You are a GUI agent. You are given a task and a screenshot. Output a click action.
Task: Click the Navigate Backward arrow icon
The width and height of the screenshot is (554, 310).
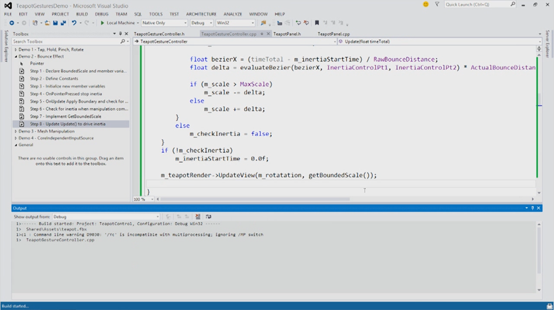click(12, 23)
